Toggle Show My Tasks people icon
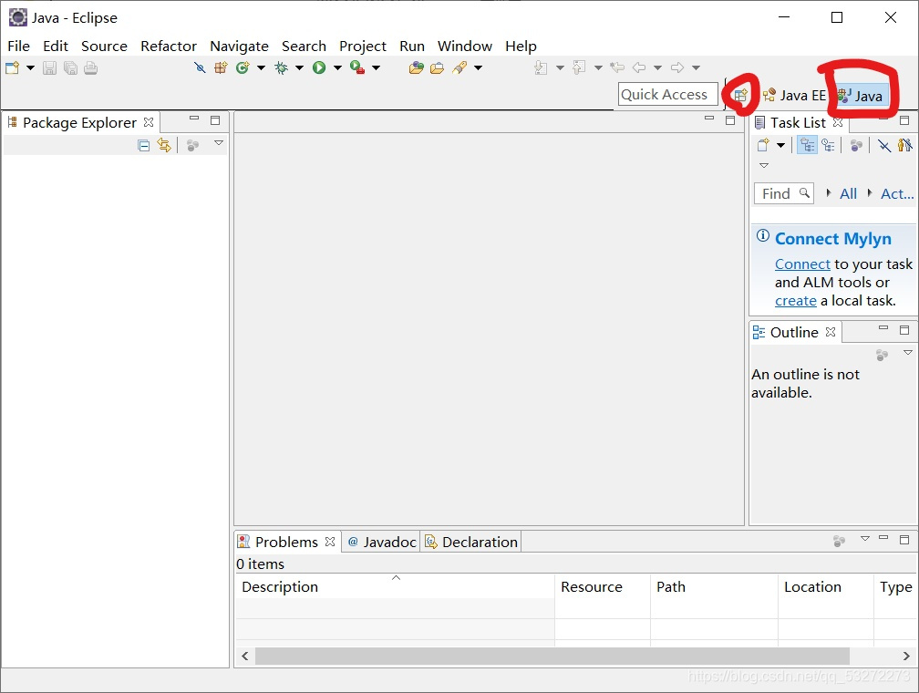919x693 pixels. tap(905, 144)
